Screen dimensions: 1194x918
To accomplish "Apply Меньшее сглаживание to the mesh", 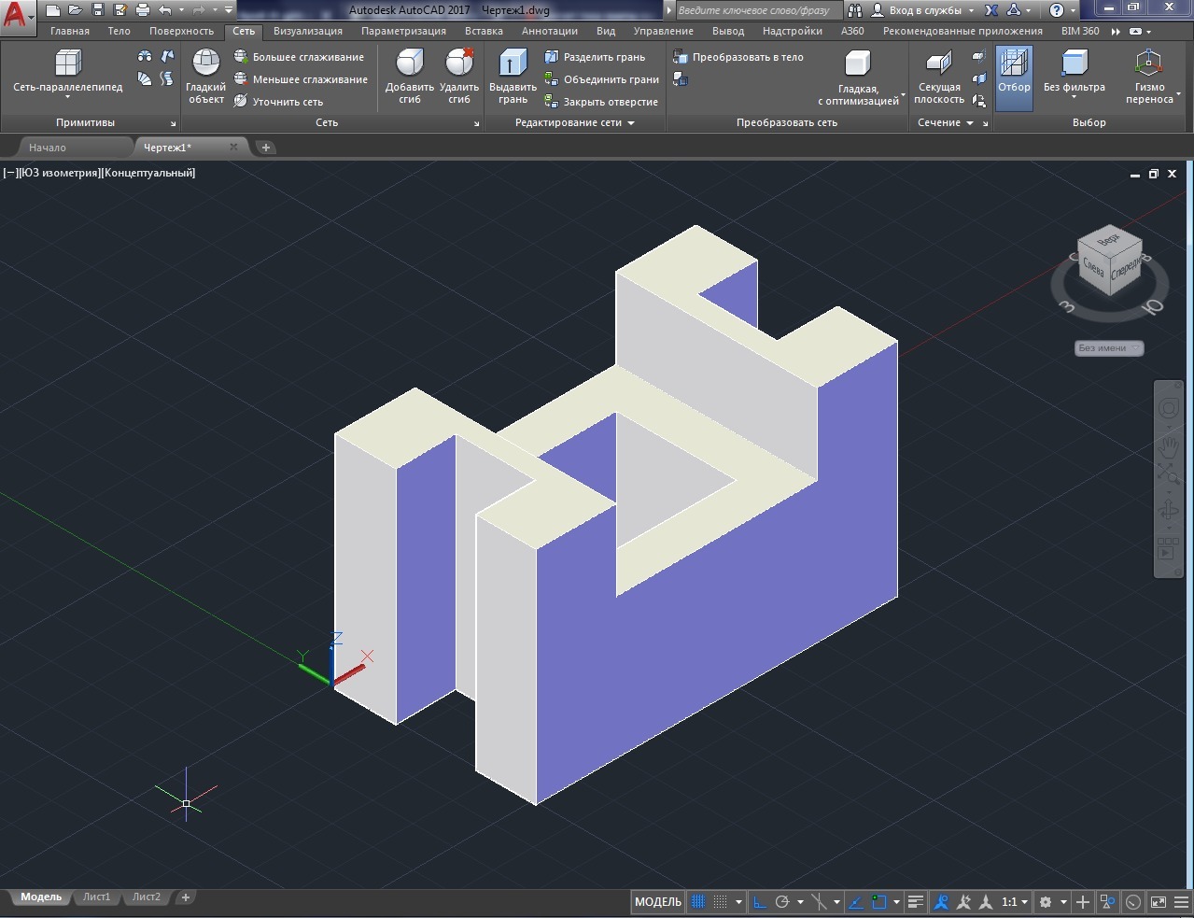I will pyautogui.click(x=301, y=79).
